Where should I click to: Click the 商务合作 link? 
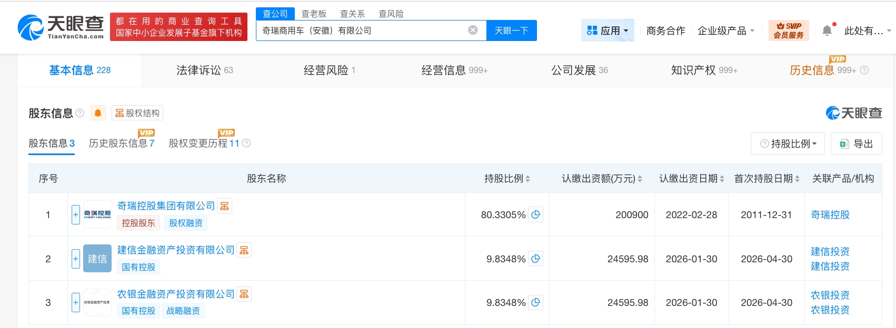pos(665,30)
